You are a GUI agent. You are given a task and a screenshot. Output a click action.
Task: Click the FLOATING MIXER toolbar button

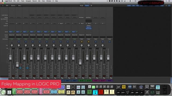point(147,87)
